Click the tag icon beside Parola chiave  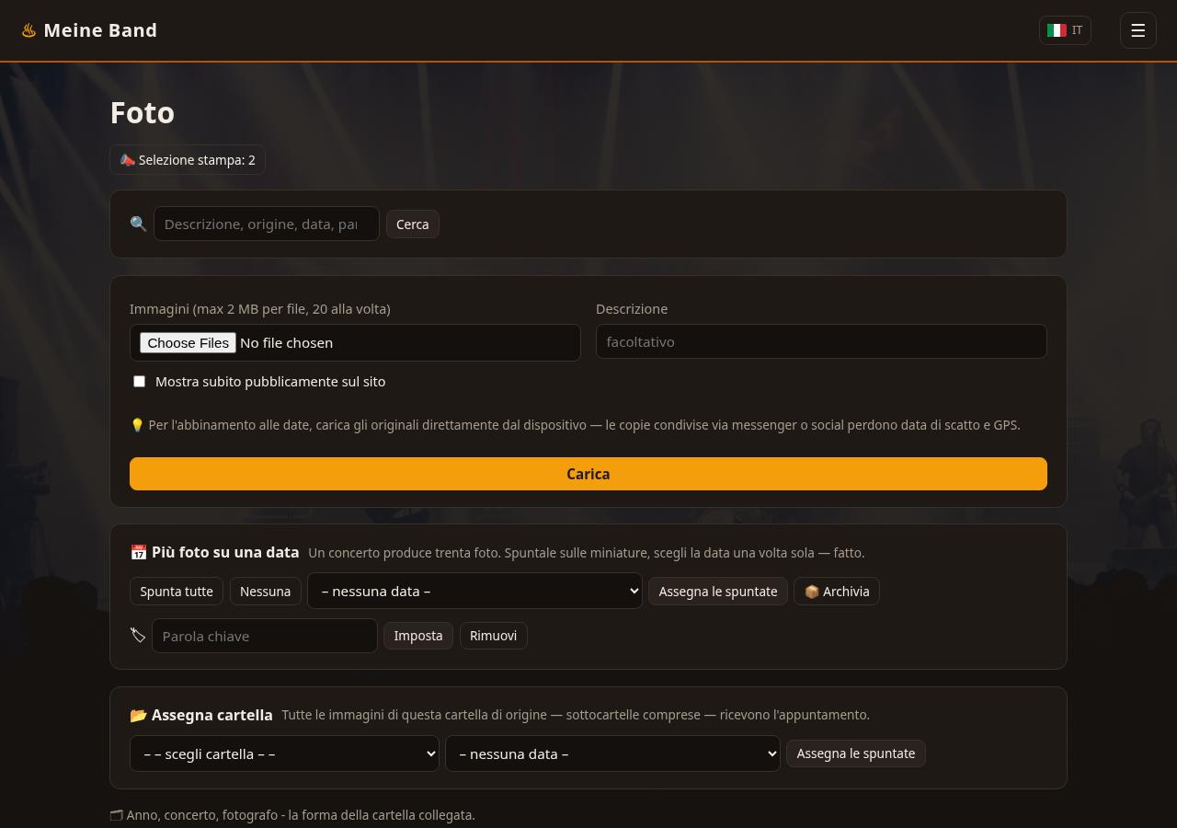138,635
